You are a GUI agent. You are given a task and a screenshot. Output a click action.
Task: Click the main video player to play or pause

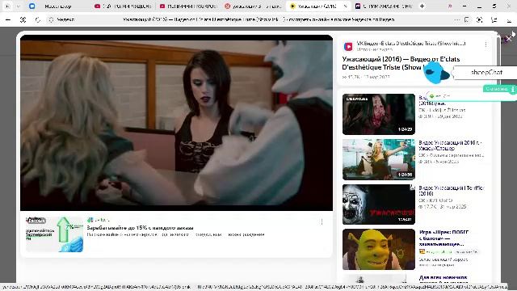point(176,123)
